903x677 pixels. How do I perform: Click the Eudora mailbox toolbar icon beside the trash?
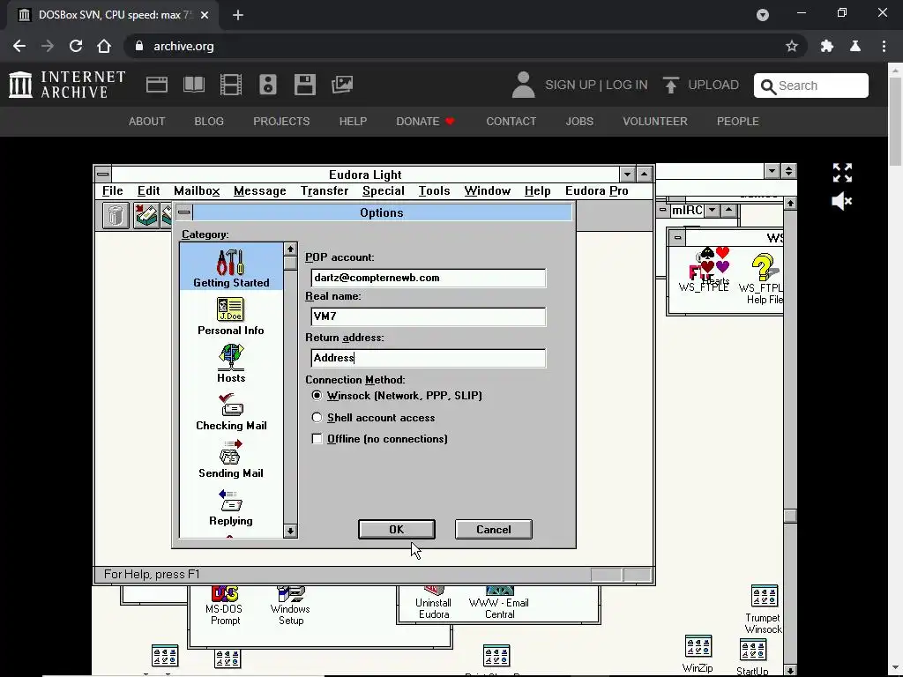(x=146, y=215)
